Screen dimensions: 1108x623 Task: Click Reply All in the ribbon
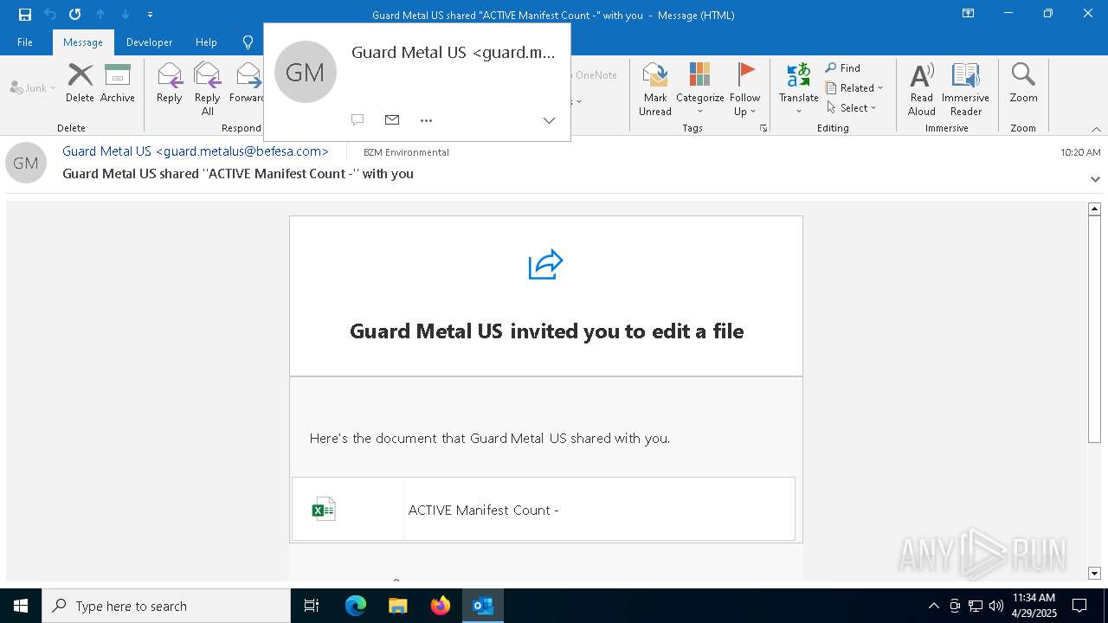(207, 88)
